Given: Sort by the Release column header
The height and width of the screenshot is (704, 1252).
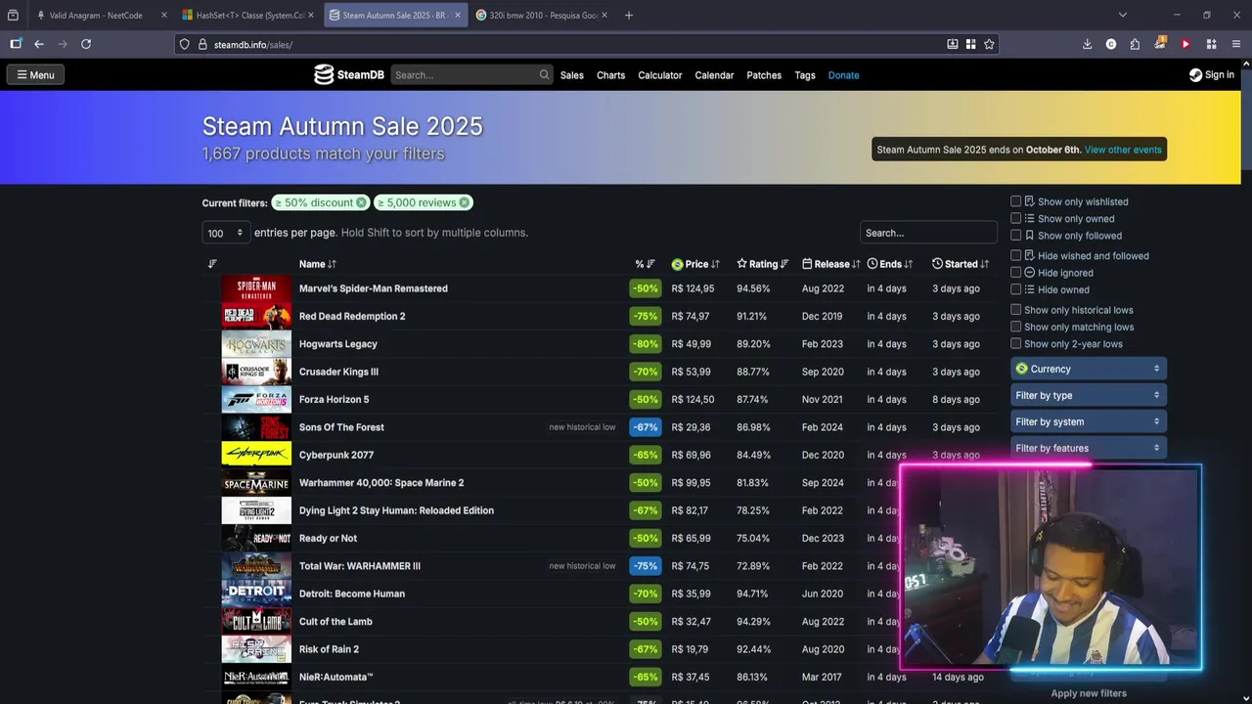Looking at the screenshot, I should [x=831, y=264].
